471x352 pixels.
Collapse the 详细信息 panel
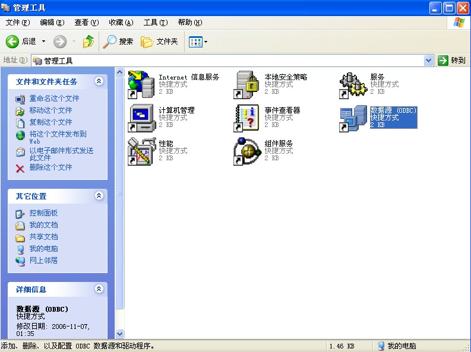pyautogui.click(x=99, y=289)
